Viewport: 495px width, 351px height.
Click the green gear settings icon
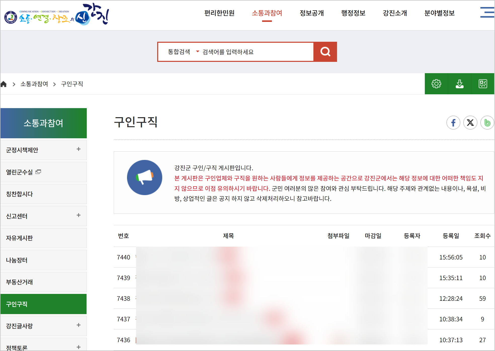(x=436, y=84)
